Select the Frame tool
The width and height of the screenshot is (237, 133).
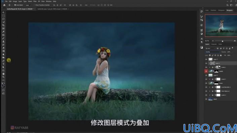(x=3, y=29)
